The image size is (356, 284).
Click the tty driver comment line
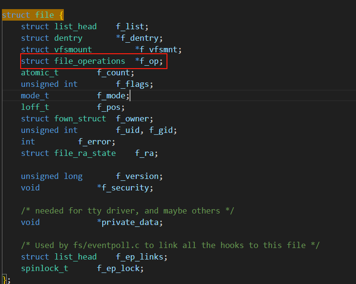127,211
